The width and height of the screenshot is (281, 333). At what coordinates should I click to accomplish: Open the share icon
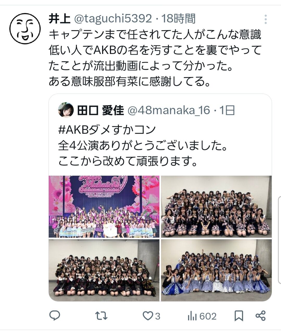coord(260,316)
